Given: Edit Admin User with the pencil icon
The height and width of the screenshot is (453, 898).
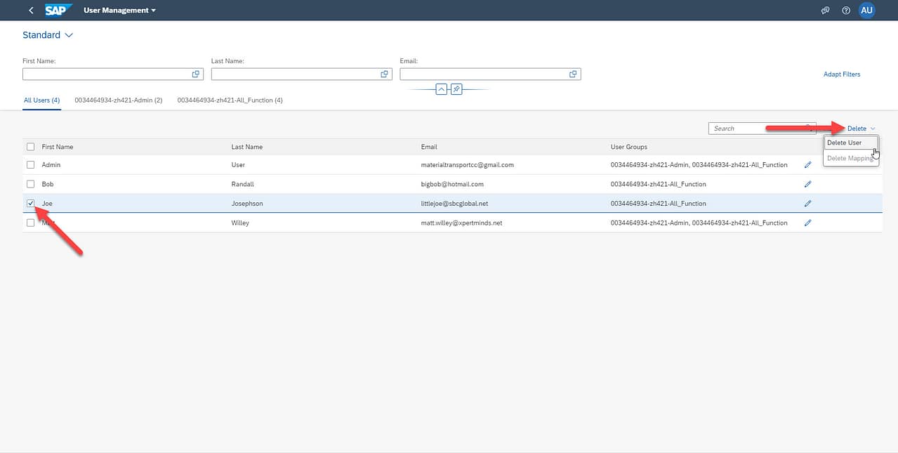Looking at the screenshot, I should [x=807, y=164].
